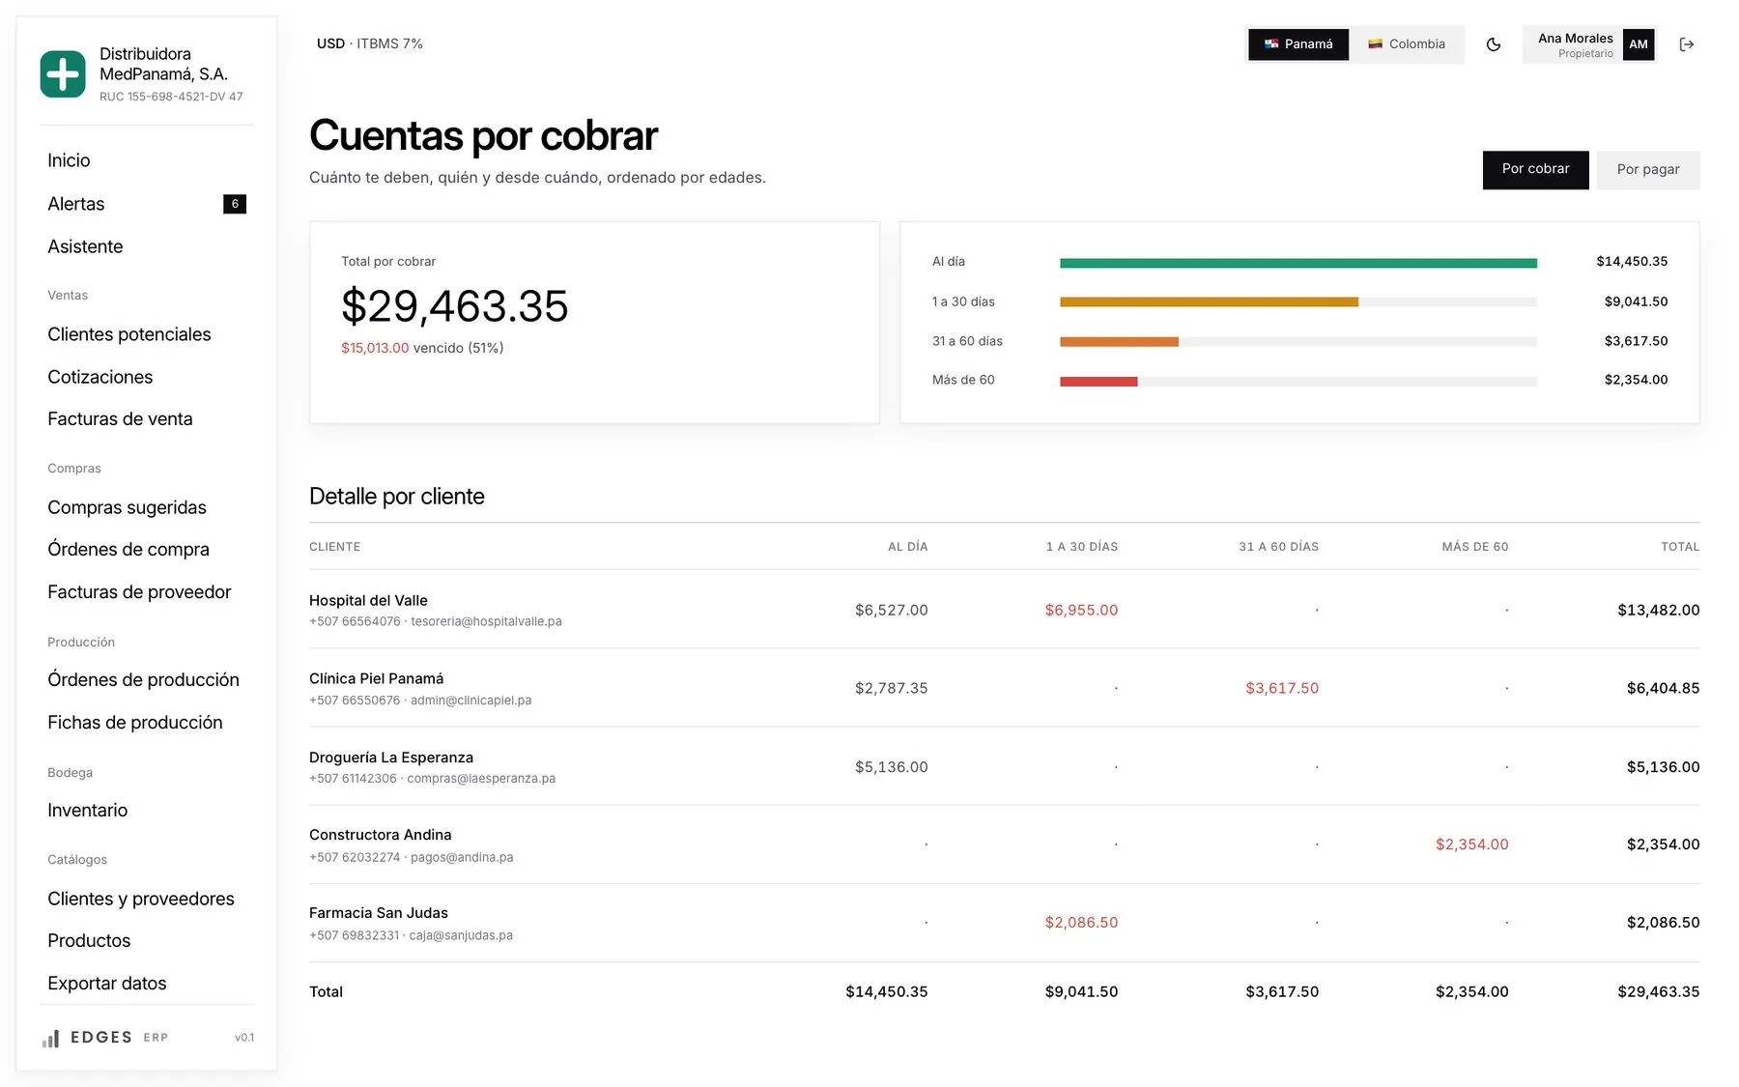Viewport: 1739px width, 1087px height.
Task: Select the Por pagar tab
Action: point(1647,169)
